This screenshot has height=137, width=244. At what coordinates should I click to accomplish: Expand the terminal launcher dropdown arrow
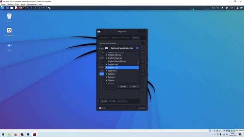pos(27,8)
